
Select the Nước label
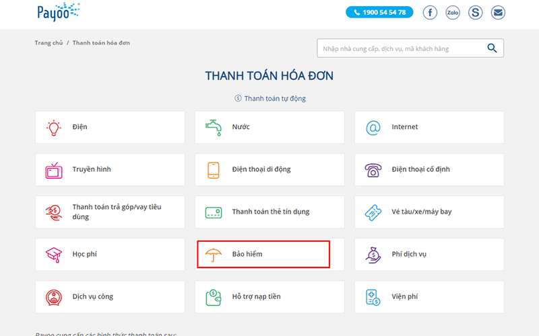click(x=241, y=127)
